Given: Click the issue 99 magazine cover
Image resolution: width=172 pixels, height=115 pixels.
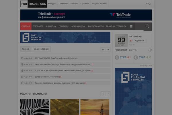Looking at the screenshot, I should (x=121, y=41).
